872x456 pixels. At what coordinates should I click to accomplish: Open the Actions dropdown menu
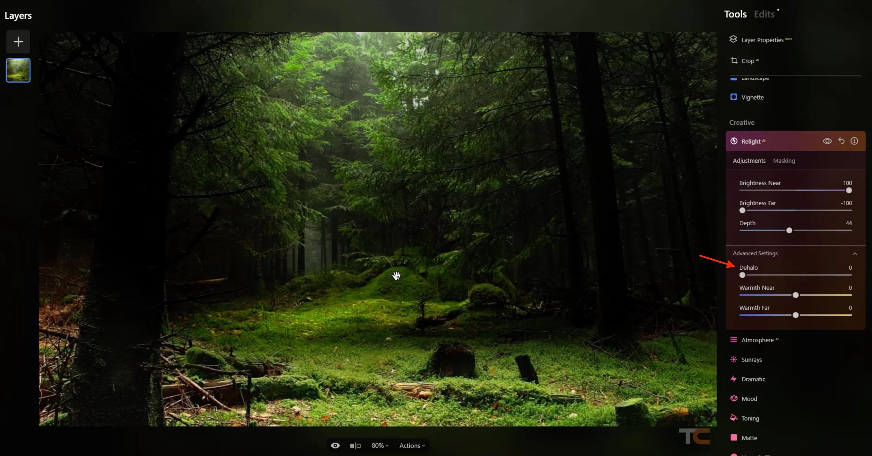[x=412, y=445]
